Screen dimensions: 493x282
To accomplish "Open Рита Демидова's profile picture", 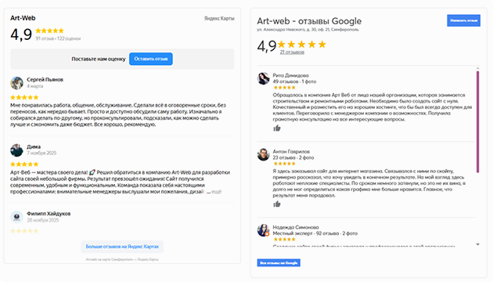I will pos(264,78).
